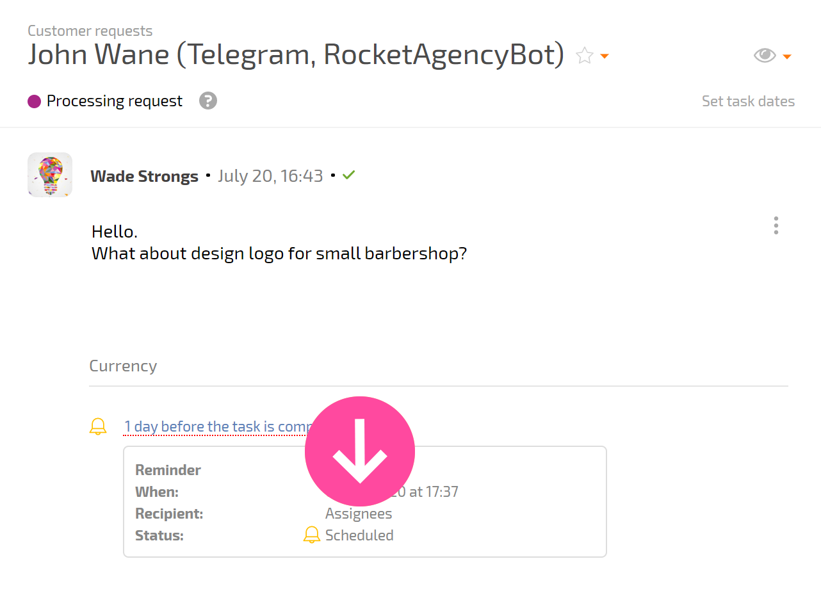Image resolution: width=821 pixels, height=591 pixels.
Task: Click Set task dates
Action: point(748,101)
